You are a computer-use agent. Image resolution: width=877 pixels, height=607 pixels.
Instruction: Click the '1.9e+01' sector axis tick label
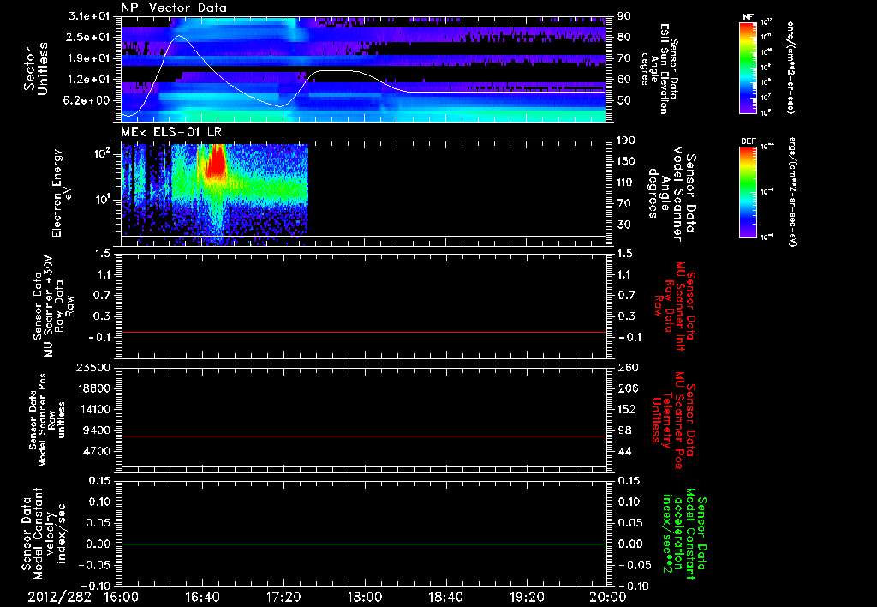coord(88,58)
